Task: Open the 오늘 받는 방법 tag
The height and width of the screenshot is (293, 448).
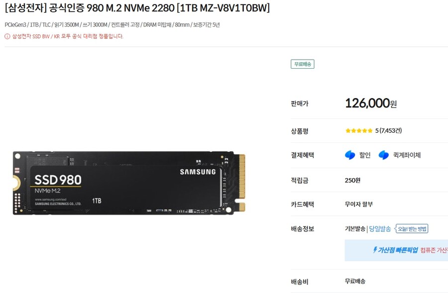Action: pos(412,229)
